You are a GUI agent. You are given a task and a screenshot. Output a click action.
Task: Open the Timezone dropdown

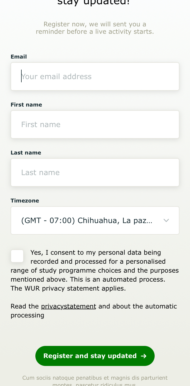95,220
